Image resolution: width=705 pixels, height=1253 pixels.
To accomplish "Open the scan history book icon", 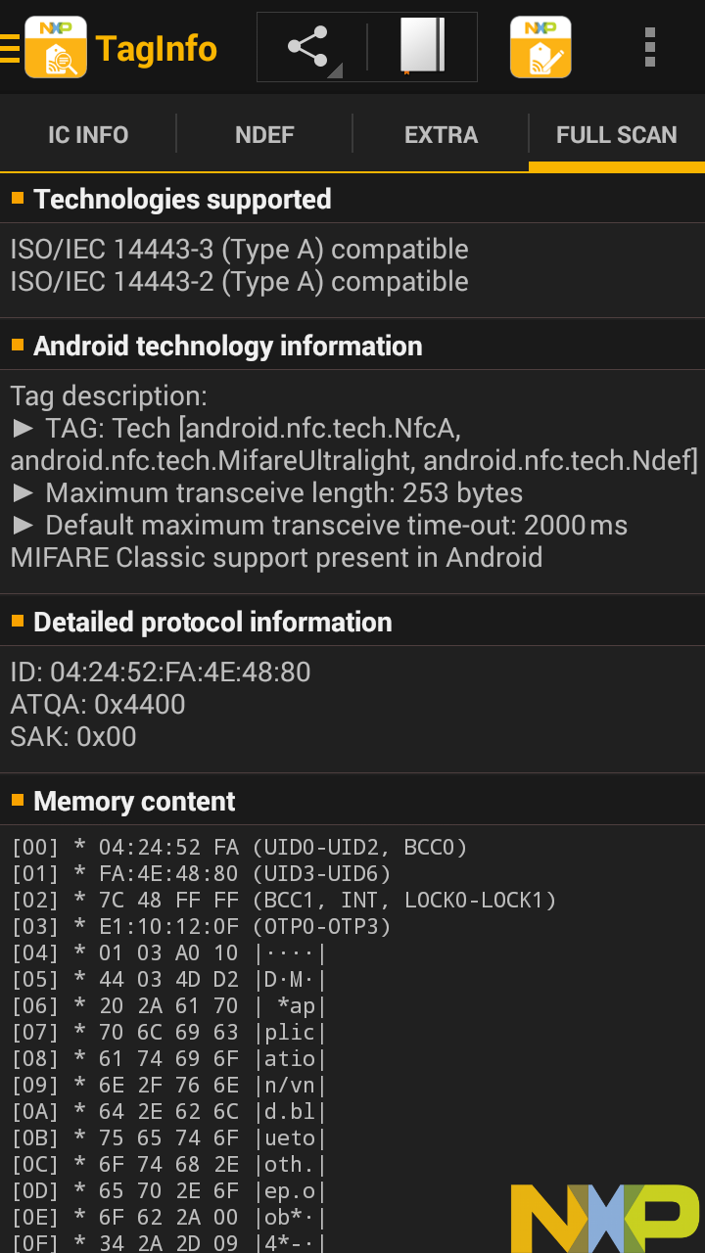I will tap(422, 47).
